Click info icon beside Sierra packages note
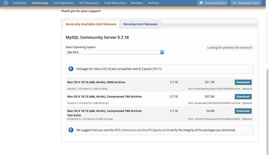Screen dimensions: 269x155 click(71, 69)
